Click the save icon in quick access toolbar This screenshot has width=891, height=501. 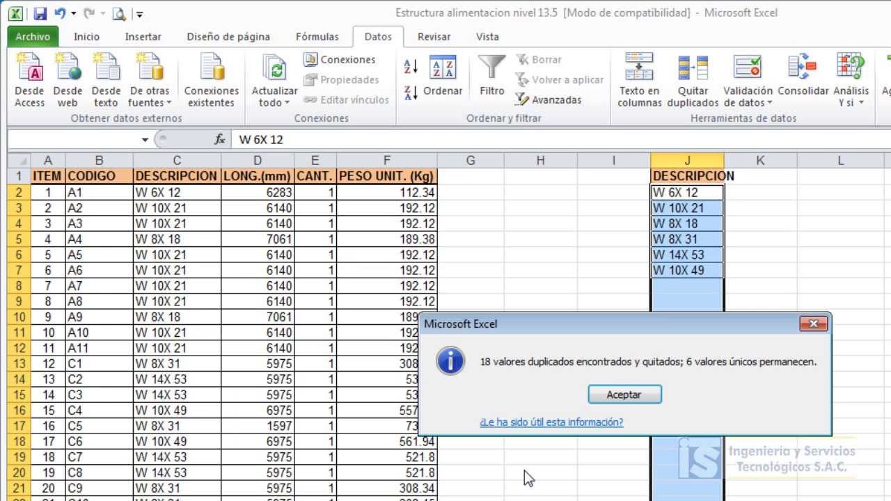40,13
